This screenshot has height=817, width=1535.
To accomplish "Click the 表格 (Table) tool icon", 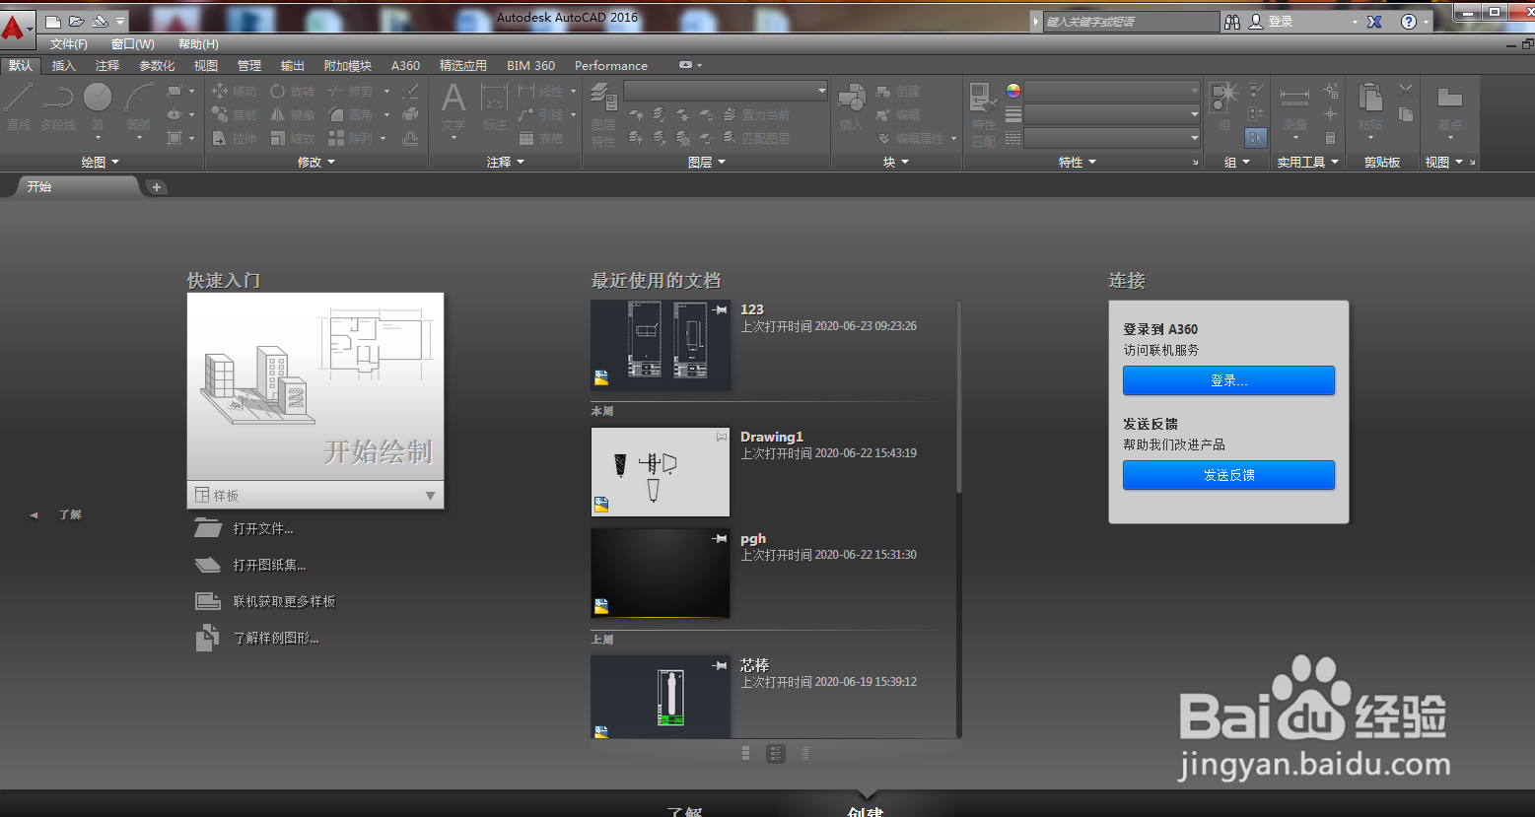I will pyautogui.click(x=527, y=138).
